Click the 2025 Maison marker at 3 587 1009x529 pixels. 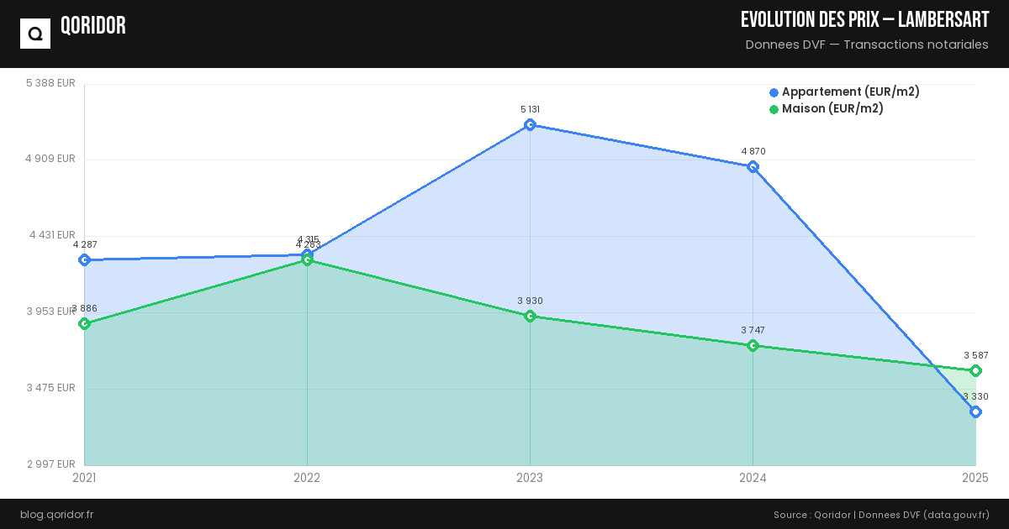tap(975, 371)
